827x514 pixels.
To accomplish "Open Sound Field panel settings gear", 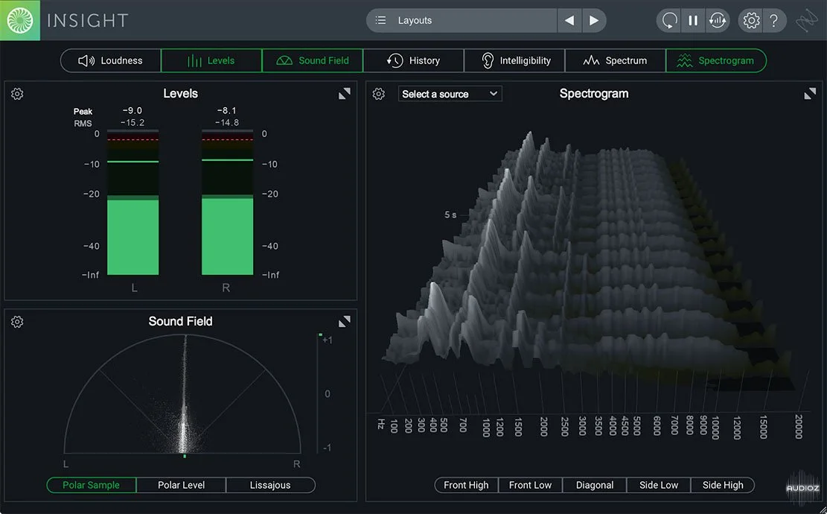I will point(17,322).
